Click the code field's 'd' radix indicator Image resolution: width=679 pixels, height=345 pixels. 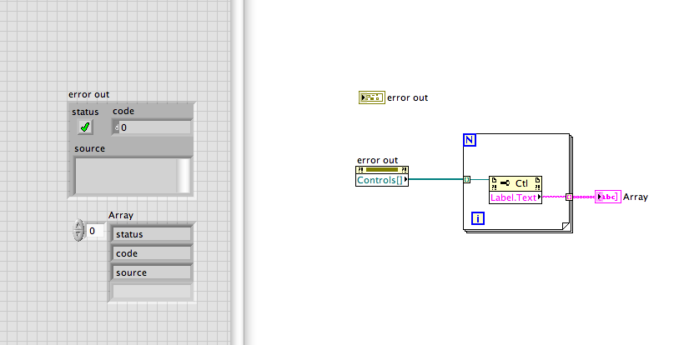(x=116, y=127)
